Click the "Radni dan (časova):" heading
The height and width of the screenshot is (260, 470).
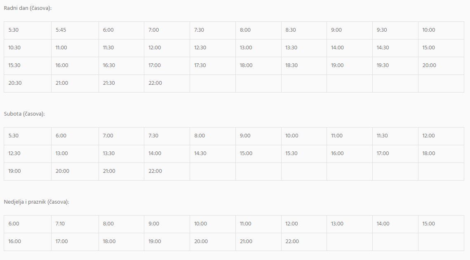[x=28, y=8]
